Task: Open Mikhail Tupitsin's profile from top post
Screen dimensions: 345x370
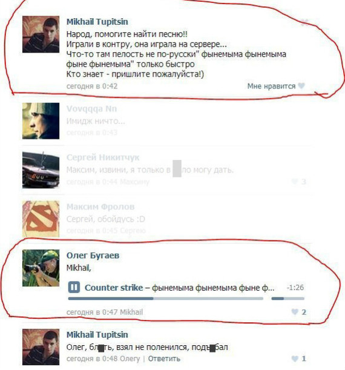Action: [x=97, y=22]
